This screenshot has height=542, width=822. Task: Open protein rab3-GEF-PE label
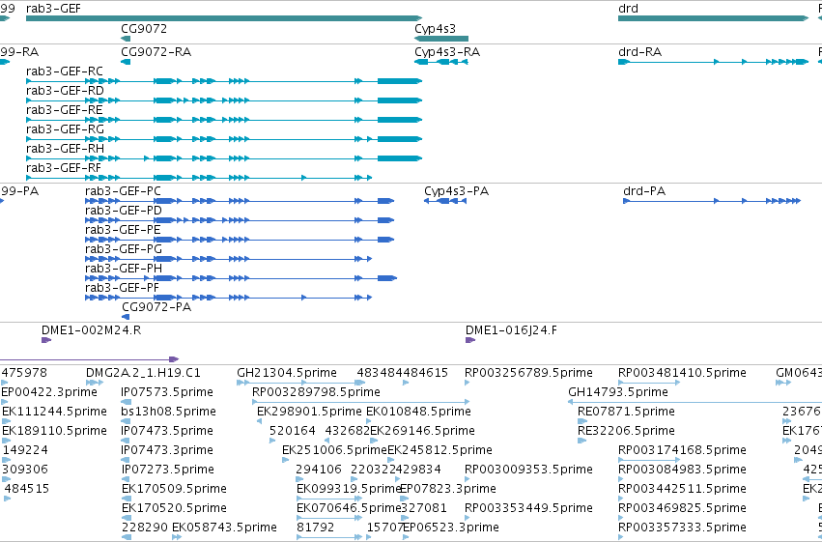123,230
